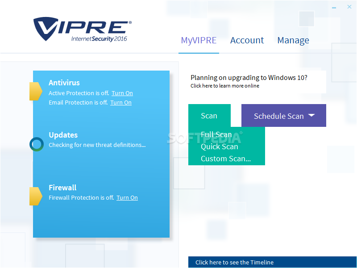Click 'Click here to learn more online'
The image size is (357, 268).
[x=225, y=86]
